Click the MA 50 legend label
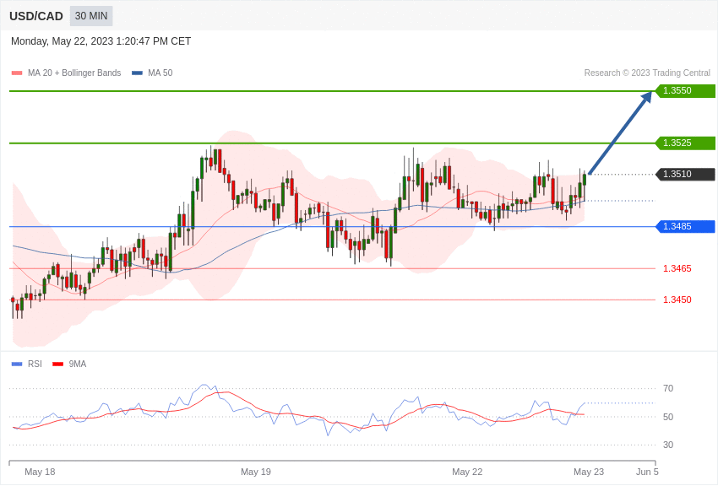 (x=160, y=73)
